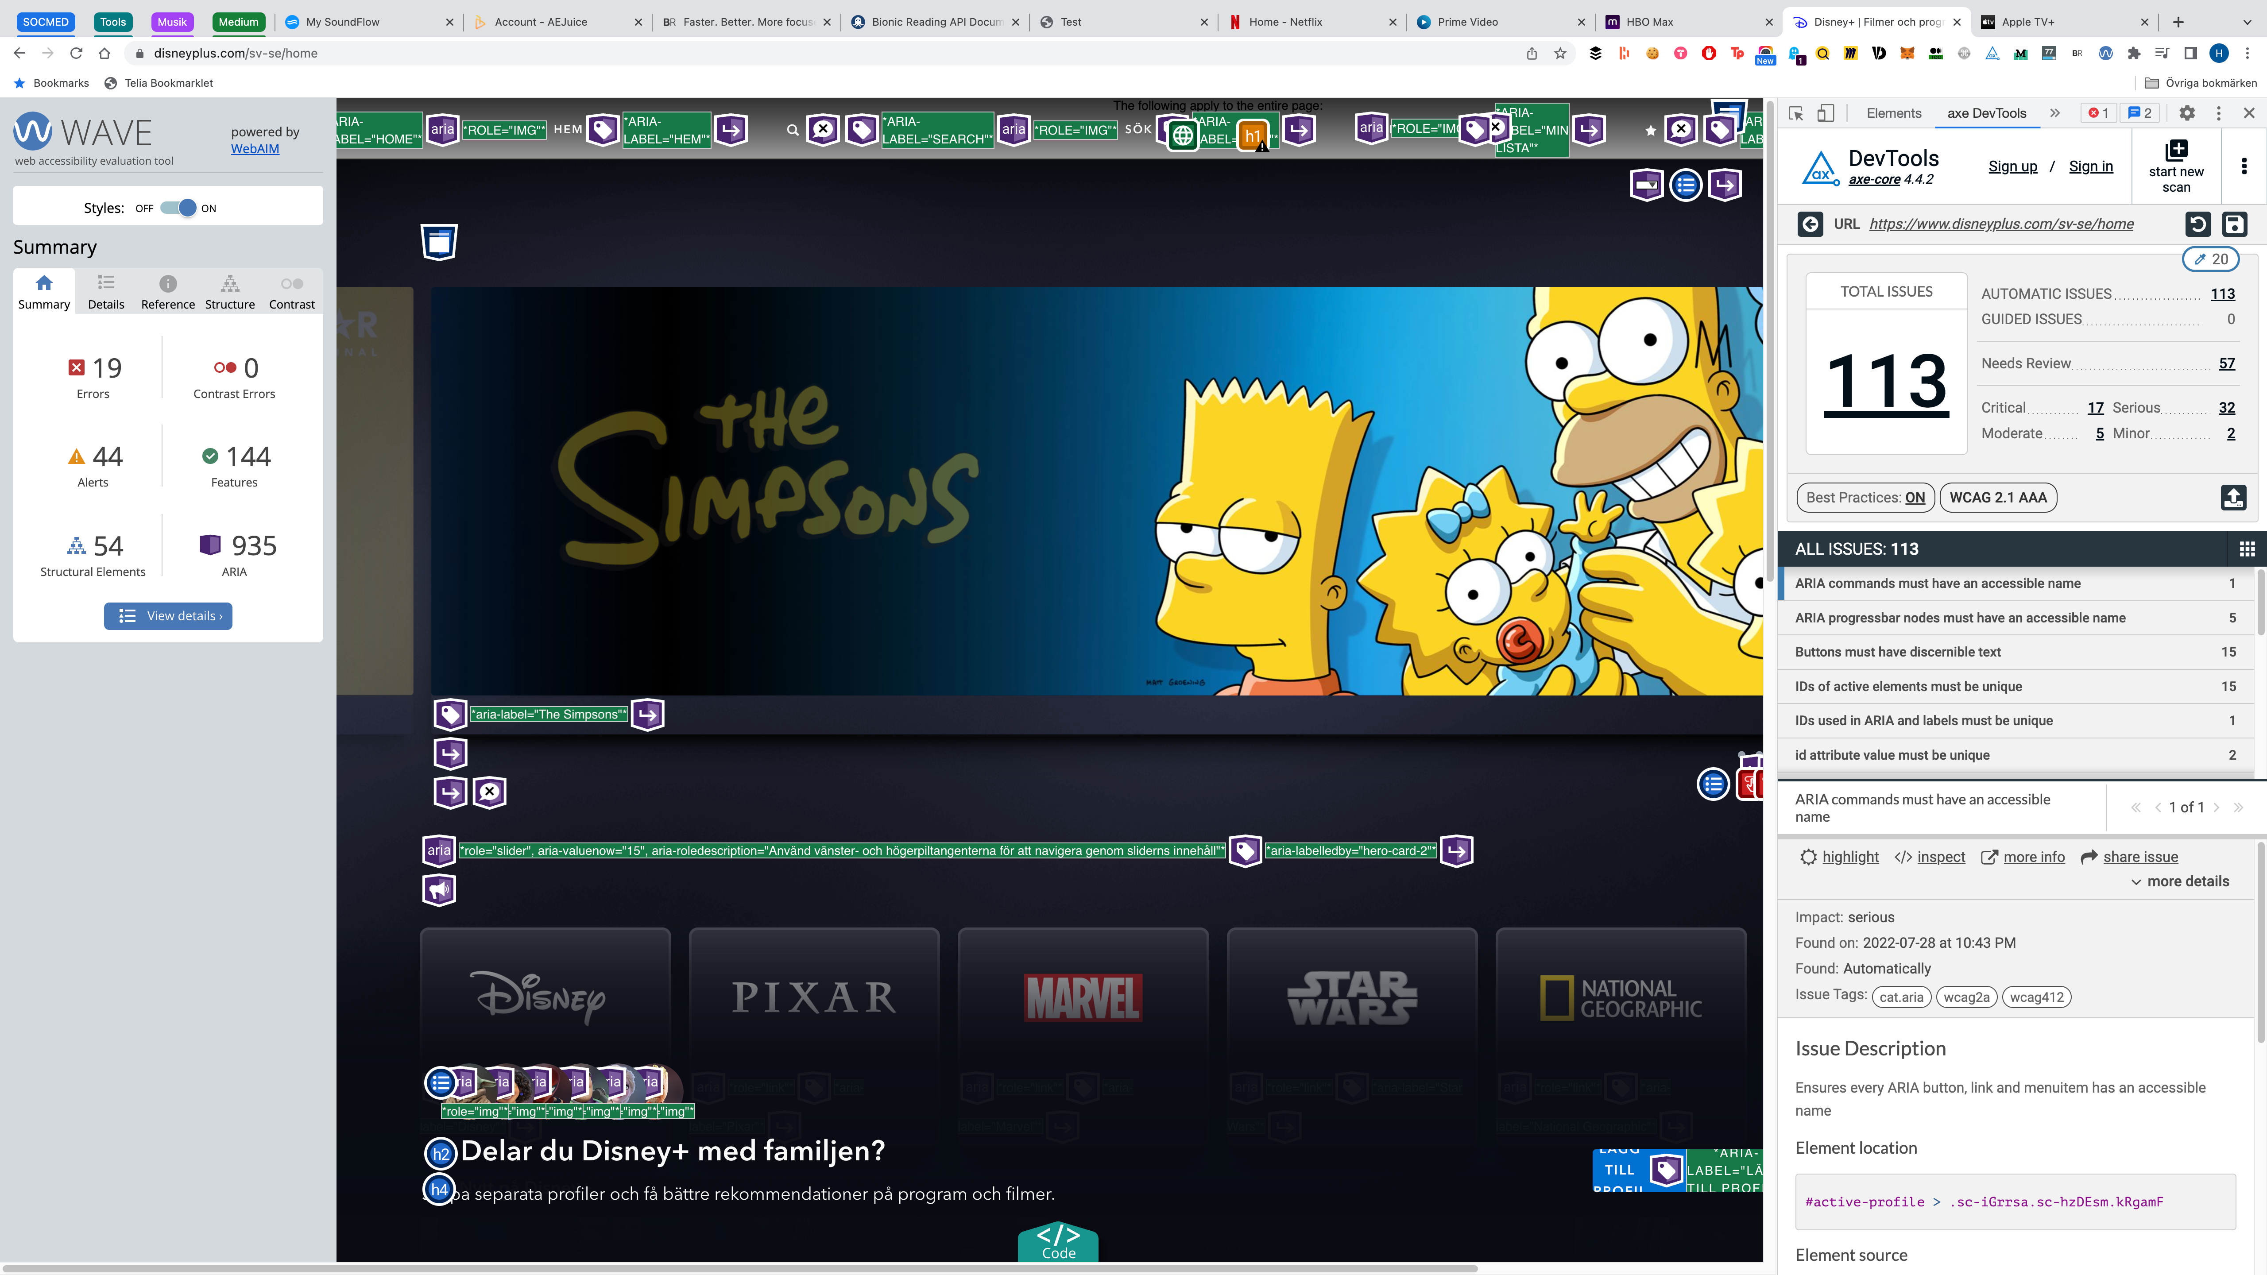Click the WAVE h2 heading icon

[440, 1154]
